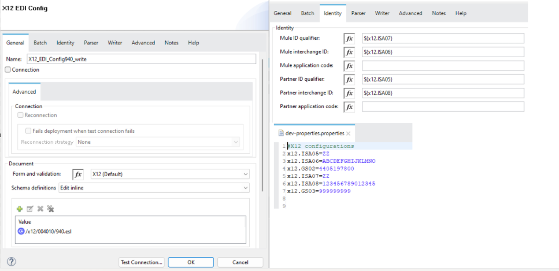
Task: Click the vertical scrollbar of config dialog
Action: (x=263, y=125)
